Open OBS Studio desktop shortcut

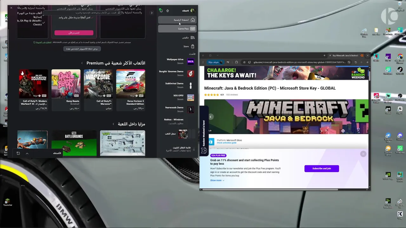(x=400, y=97)
